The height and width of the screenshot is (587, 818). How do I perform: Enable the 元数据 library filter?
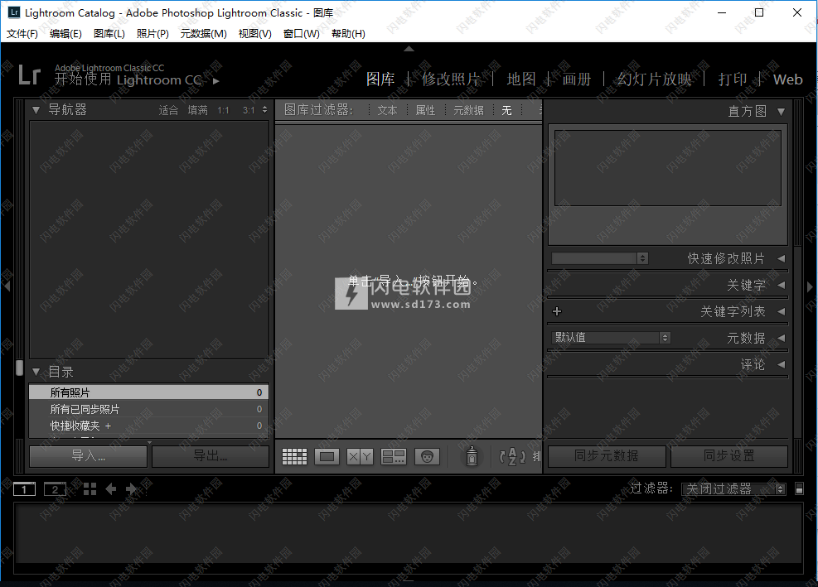[468, 110]
